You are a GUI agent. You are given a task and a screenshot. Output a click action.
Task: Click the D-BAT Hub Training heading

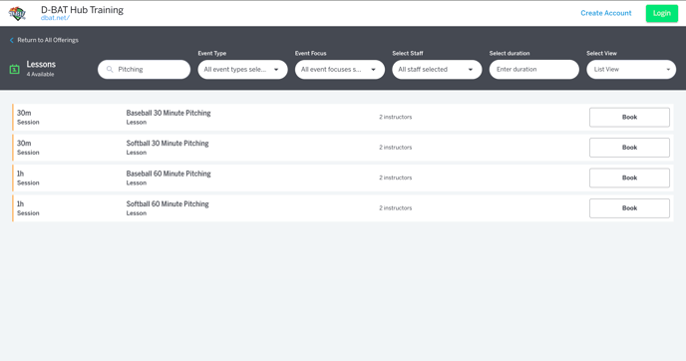(82, 10)
